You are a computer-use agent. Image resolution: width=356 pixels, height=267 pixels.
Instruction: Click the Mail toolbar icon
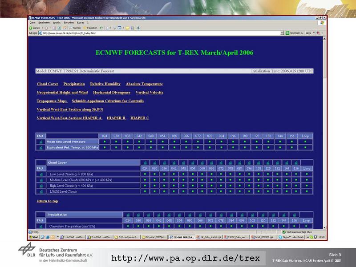pos(108,28)
